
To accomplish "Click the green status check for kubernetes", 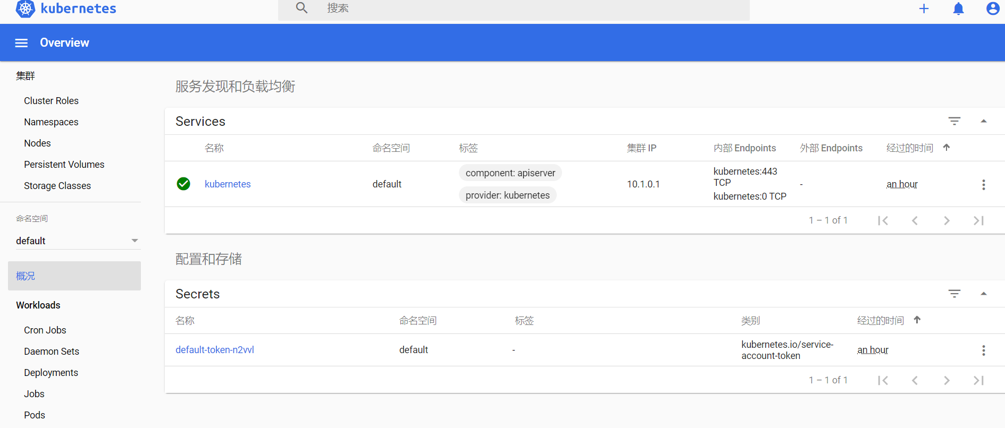I will (183, 184).
